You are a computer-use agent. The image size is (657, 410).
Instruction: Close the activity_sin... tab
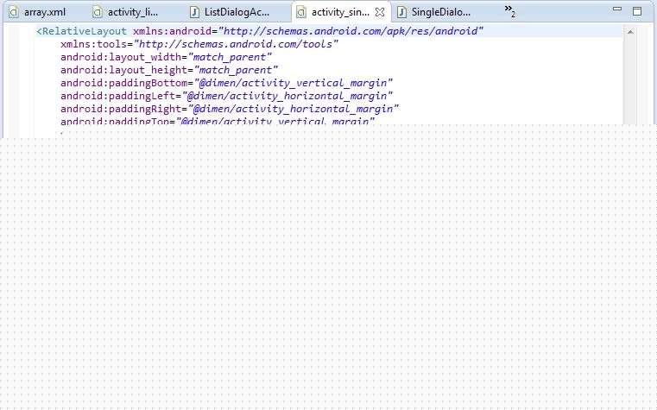380,13
